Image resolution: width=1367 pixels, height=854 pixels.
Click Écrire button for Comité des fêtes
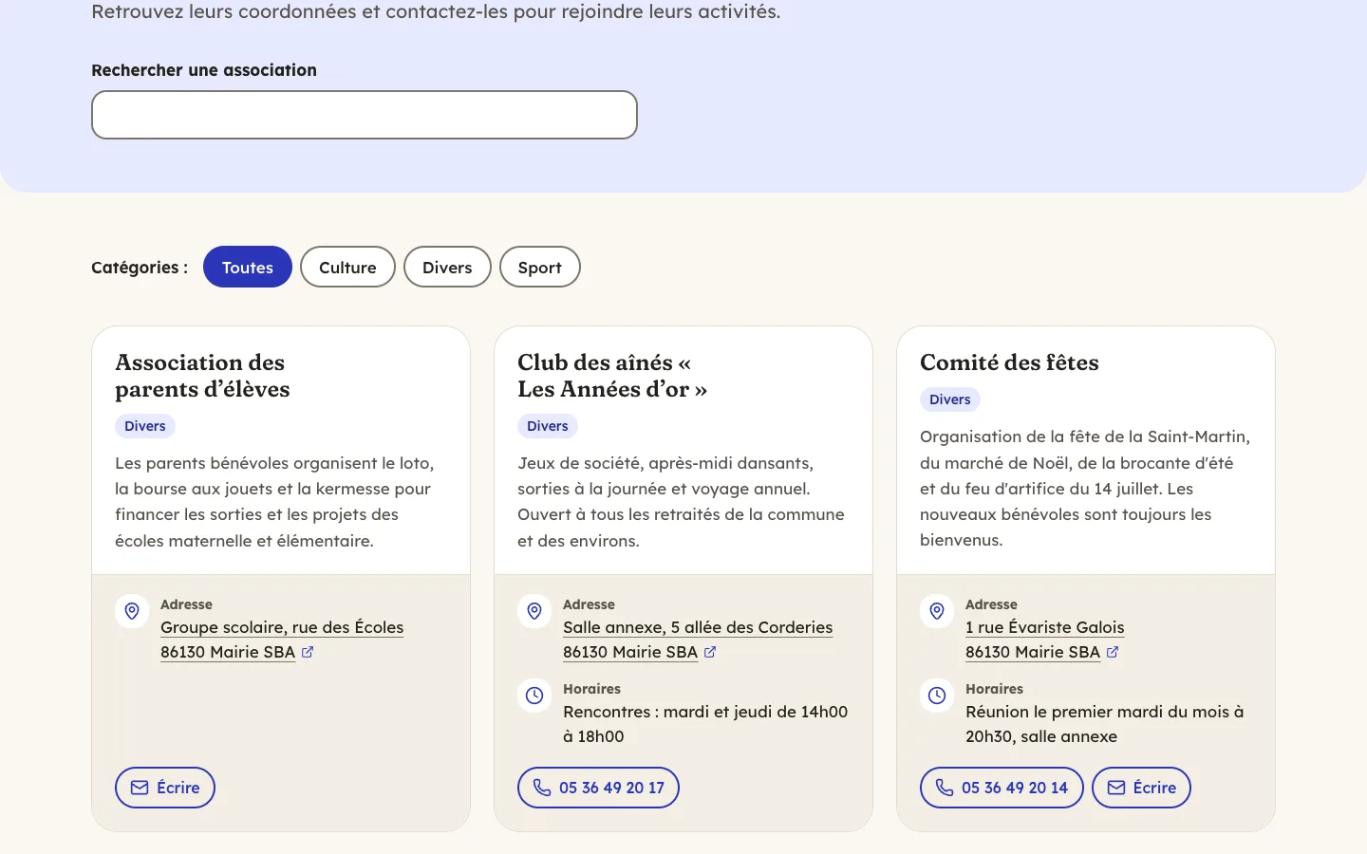click(1141, 788)
